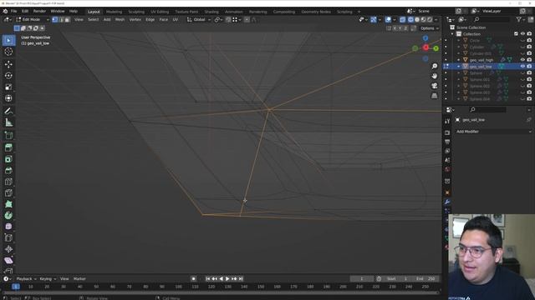Toggle proportional editing in header
The height and width of the screenshot is (300, 535).
tap(247, 20)
